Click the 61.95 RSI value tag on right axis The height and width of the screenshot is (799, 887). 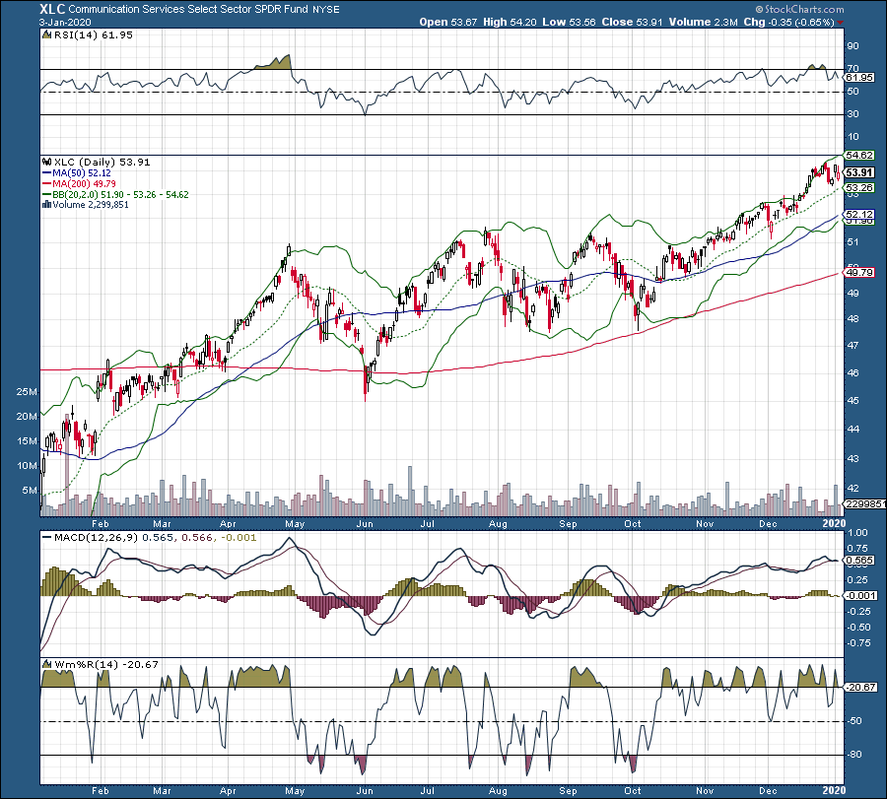859,78
